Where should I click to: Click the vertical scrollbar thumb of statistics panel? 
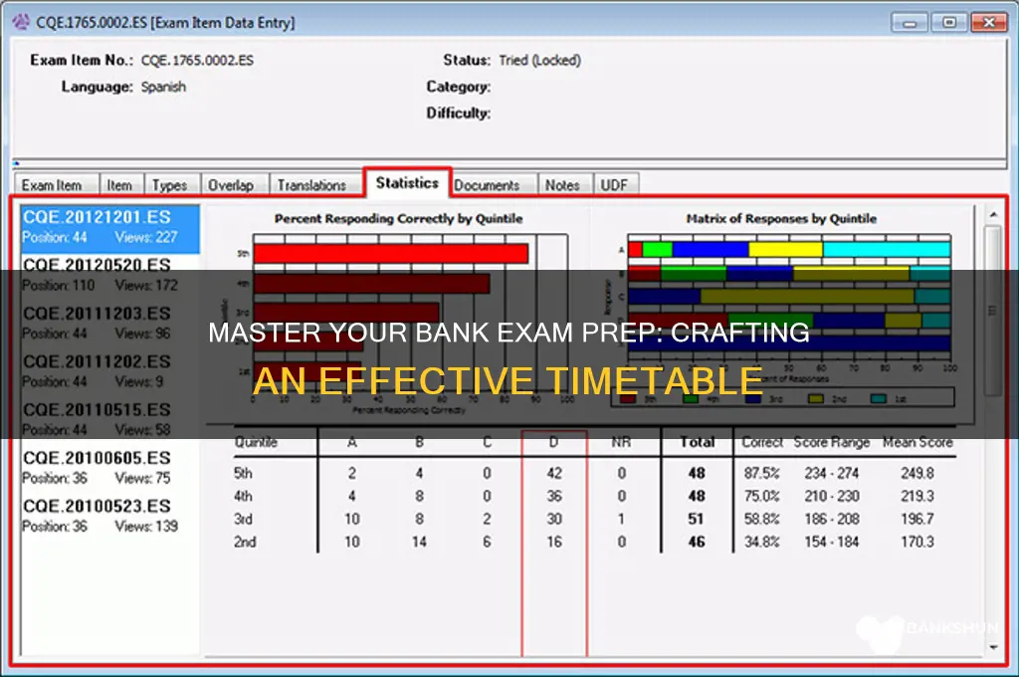pyautogui.click(x=993, y=311)
